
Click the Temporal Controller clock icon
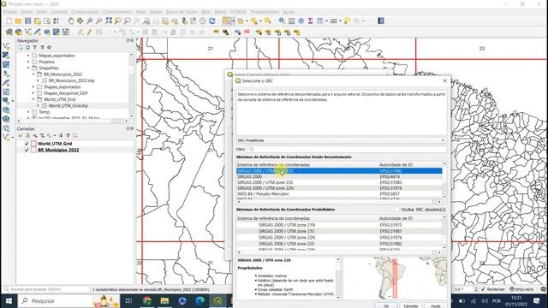203,21
